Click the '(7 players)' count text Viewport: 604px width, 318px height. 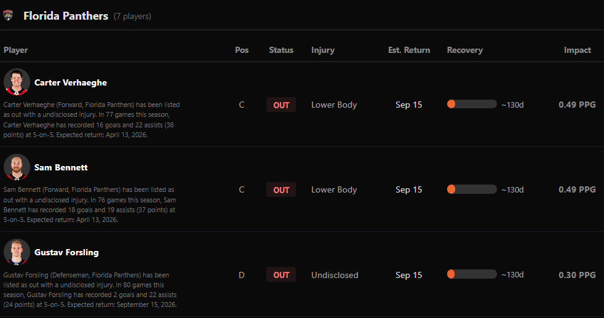tap(132, 16)
